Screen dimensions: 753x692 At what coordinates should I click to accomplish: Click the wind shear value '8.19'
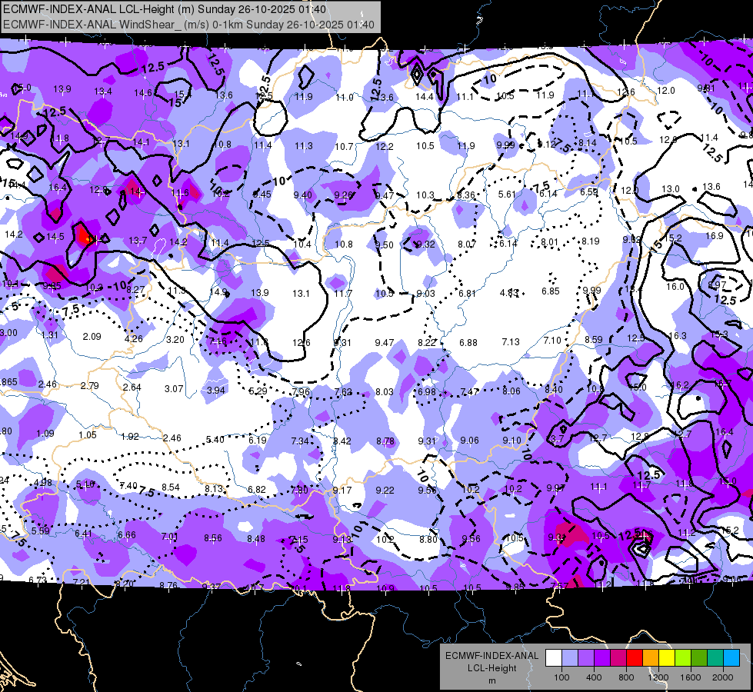[590, 241]
